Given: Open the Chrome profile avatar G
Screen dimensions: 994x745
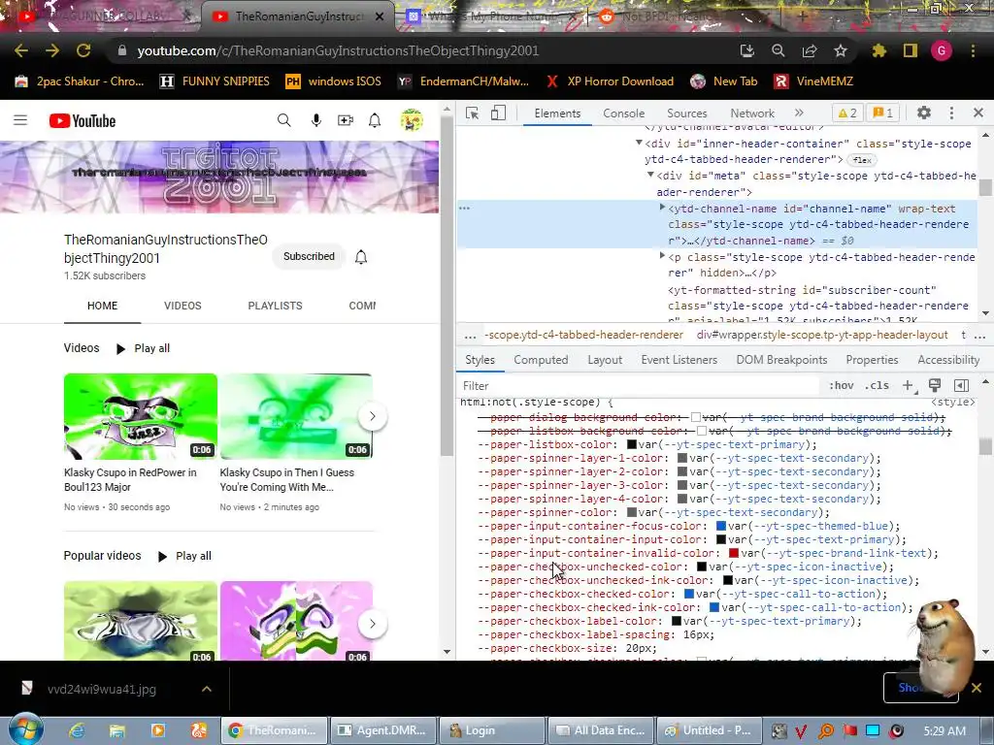Looking at the screenshot, I should (x=942, y=50).
